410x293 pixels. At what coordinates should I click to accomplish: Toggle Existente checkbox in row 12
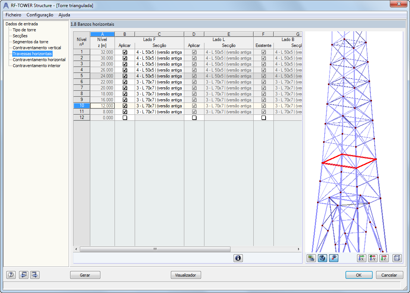[x=263, y=118]
